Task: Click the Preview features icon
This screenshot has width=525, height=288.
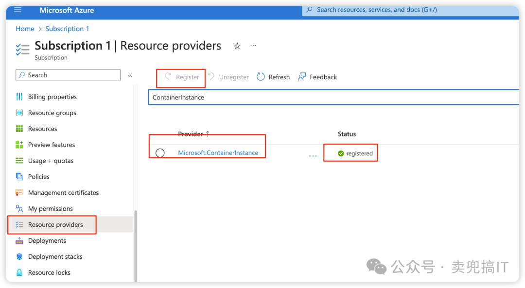Action: tap(19, 145)
